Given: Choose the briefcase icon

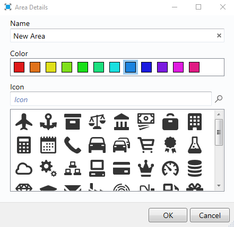Looking at the screenshot, I should click(x=170, y=122).
